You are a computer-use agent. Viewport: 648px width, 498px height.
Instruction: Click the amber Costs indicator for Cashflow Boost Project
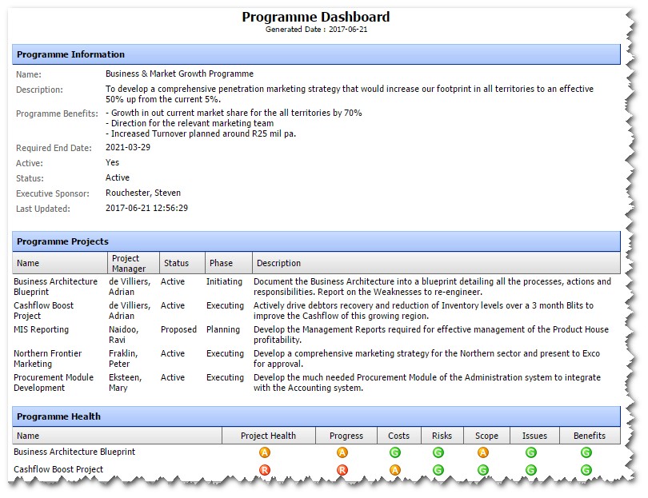click(394, 469)
